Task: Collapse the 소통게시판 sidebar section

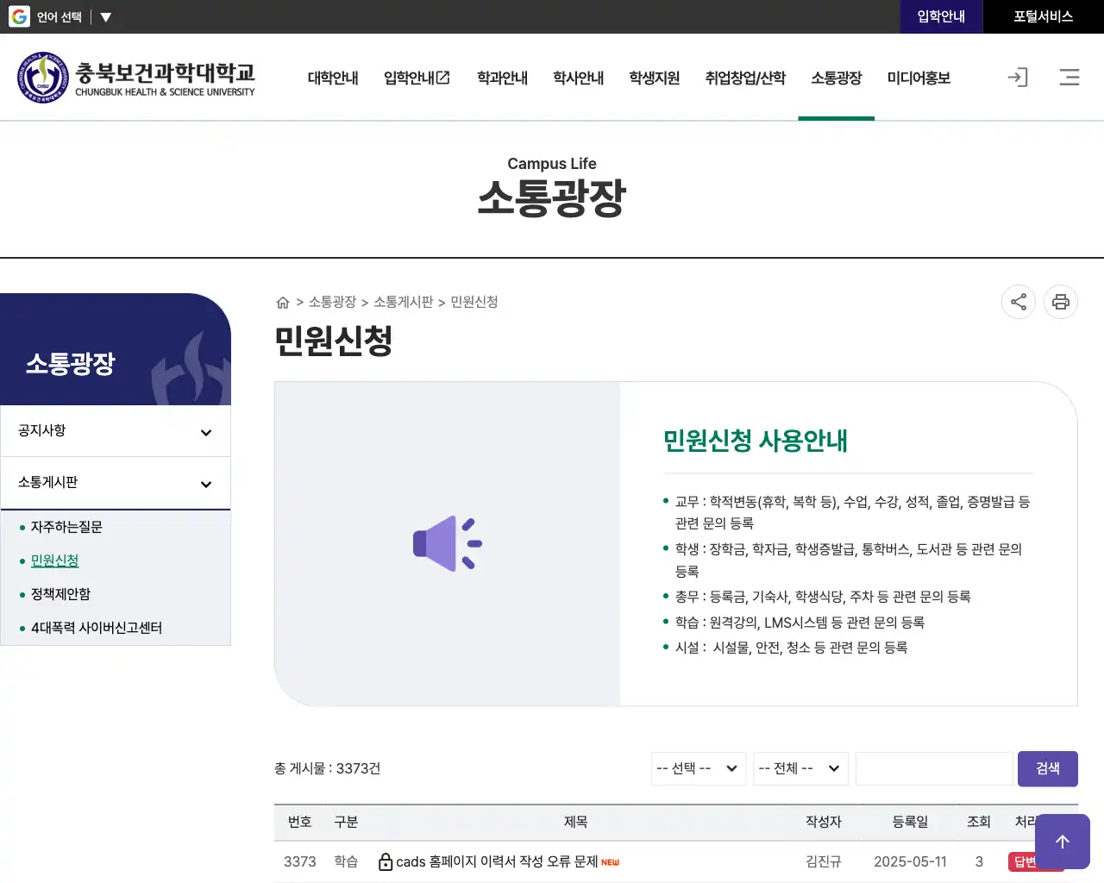Action: (x=116, y=483)
